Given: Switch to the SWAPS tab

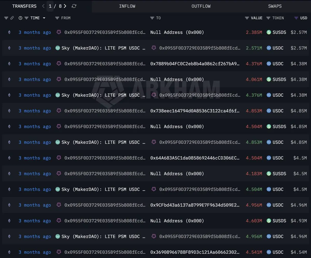Looking at the screenshot, I should pyautogui.click(x=275, y=6).
